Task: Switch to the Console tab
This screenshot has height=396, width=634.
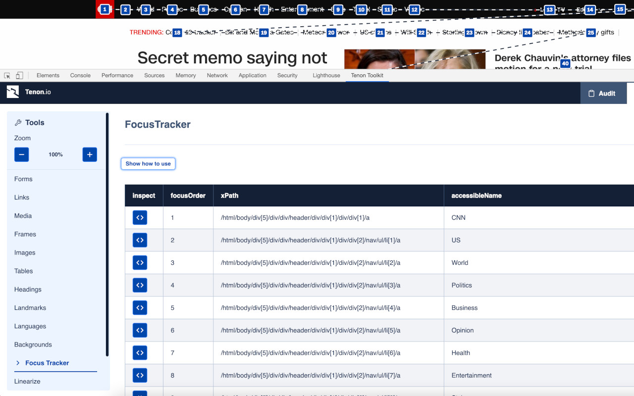Action: (80, 75)
